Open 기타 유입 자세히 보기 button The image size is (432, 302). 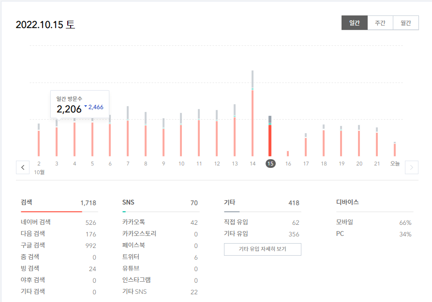coord(263,249)
